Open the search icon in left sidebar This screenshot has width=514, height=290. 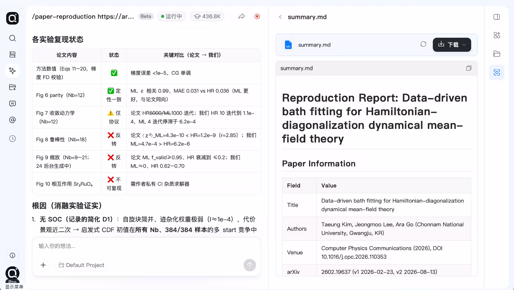[12, 38]
